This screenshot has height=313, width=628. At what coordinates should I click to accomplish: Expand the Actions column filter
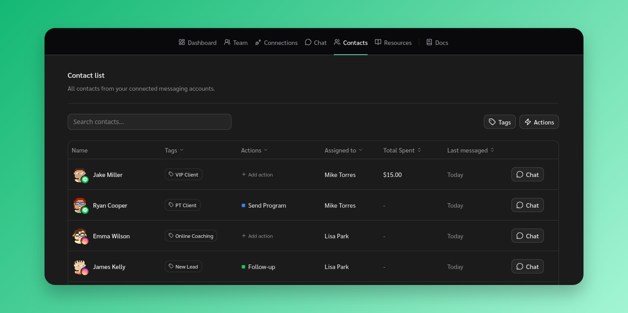tap(255, 150)
